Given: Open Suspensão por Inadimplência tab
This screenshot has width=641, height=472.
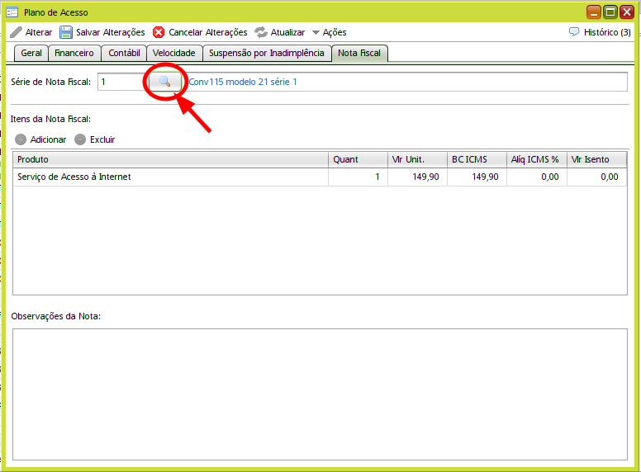Looking at the screenshot, I should [266, 53].
